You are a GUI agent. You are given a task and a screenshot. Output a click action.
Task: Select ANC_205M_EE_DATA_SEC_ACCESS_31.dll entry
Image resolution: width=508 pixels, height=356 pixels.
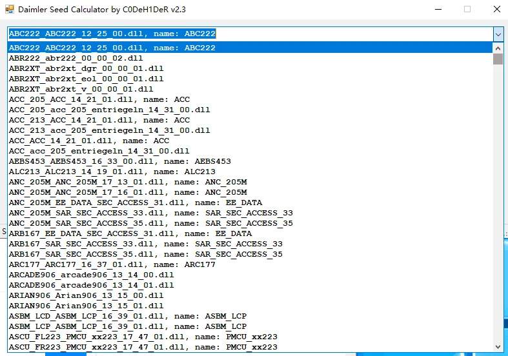(x=250, y=203)
